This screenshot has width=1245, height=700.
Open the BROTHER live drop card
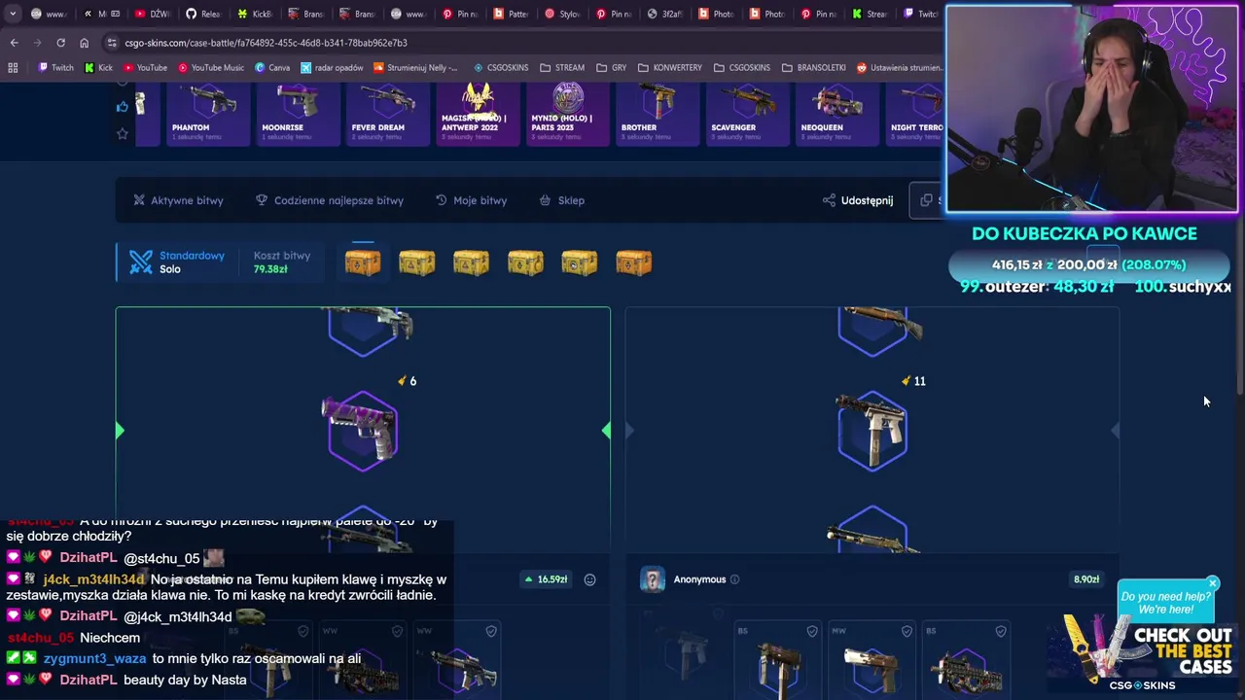coord(658,114)
